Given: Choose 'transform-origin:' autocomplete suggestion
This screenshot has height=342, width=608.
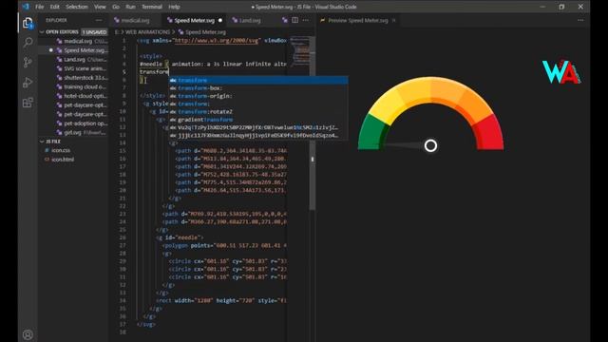Looking at the screenshot, I should [258, 96].
